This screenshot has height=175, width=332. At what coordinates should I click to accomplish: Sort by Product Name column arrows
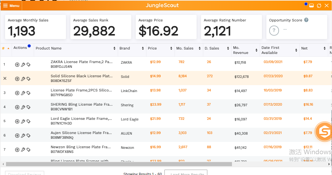pyautogui.click(x=114, y=48)
